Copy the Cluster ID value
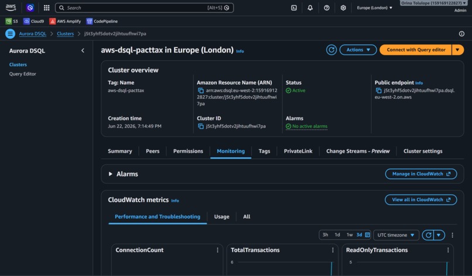The width and height of the screenshot is (472, 276). (201, 126)
